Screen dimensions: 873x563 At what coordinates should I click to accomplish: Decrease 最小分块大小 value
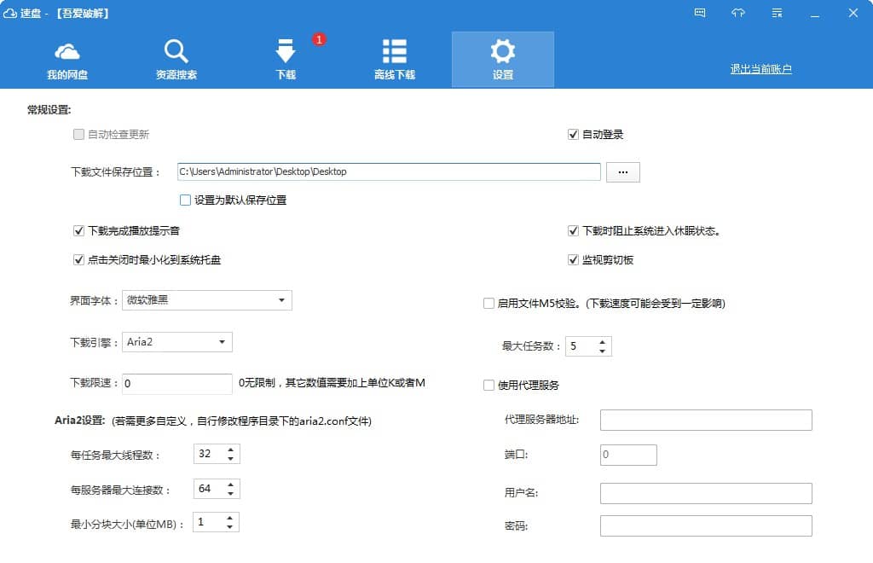(229, 527)
